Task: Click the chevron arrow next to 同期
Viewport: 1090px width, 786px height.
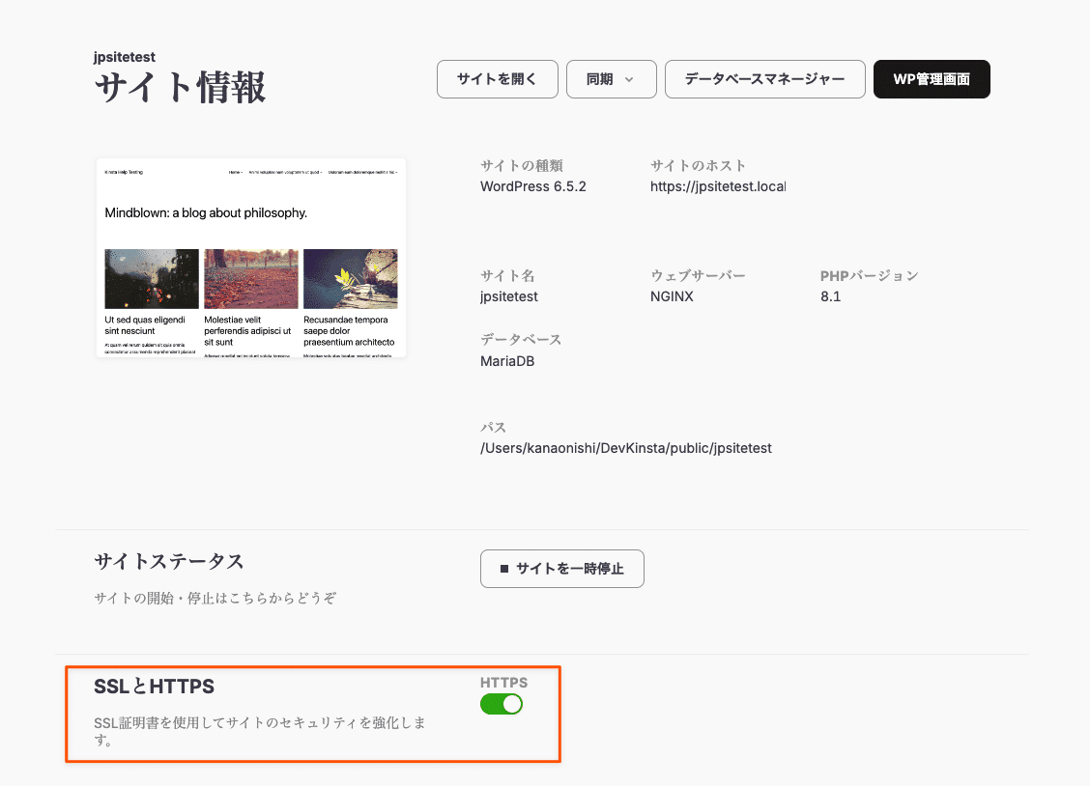Action: coord(631,79)
